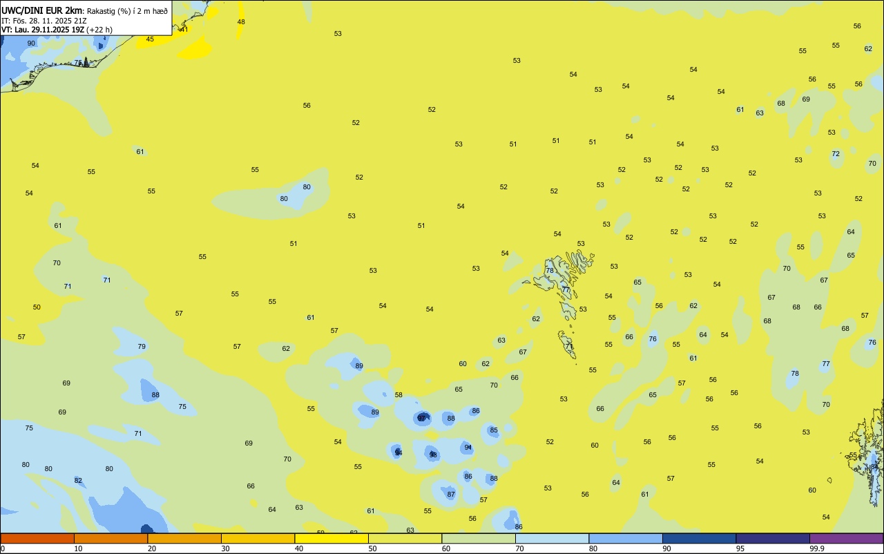Click the map title 'UWC/DINI EUR 2km'
The image size is (884, 554).
[x=42, y=10]
